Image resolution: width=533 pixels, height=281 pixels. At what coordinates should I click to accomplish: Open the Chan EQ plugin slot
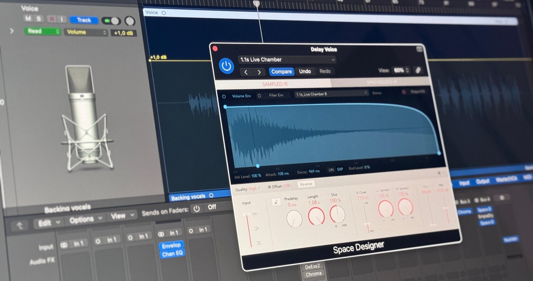click(172, 253)
